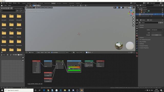The height and width of the screenshot is (92, 164).
Task: Refresh the file browser list
Action: pos(8,8)
